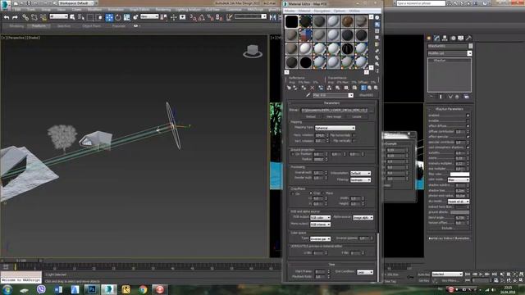Open Photoshop from the Windows taskbar
This screenshot has width=525, height=295.
tap(91, 289)
